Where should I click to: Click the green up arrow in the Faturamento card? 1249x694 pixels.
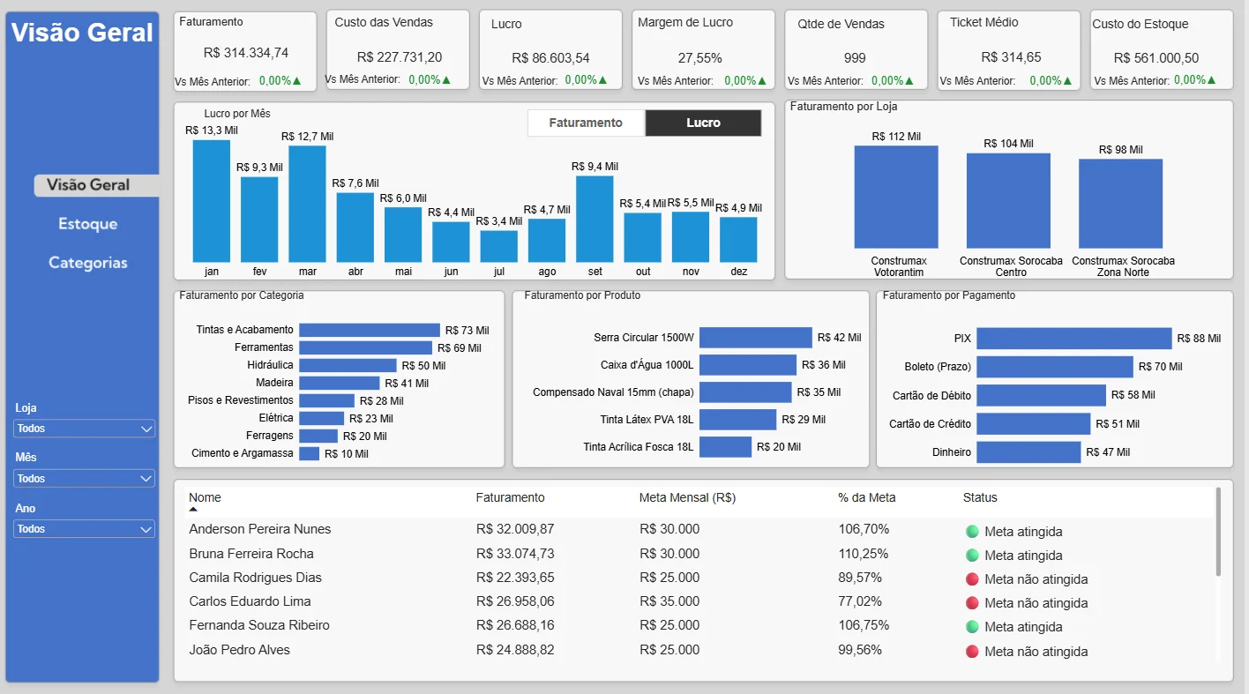[296, 81]
